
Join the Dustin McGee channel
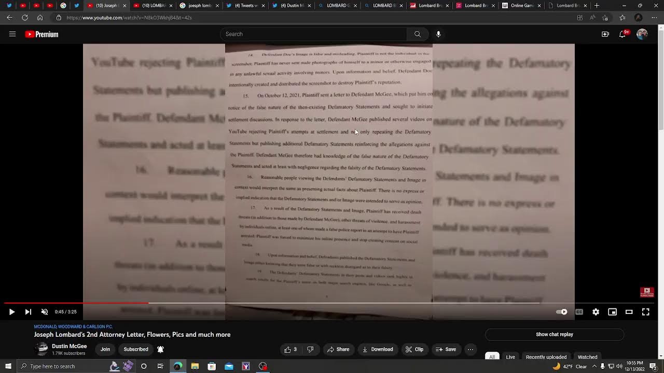tap(105, 349)
